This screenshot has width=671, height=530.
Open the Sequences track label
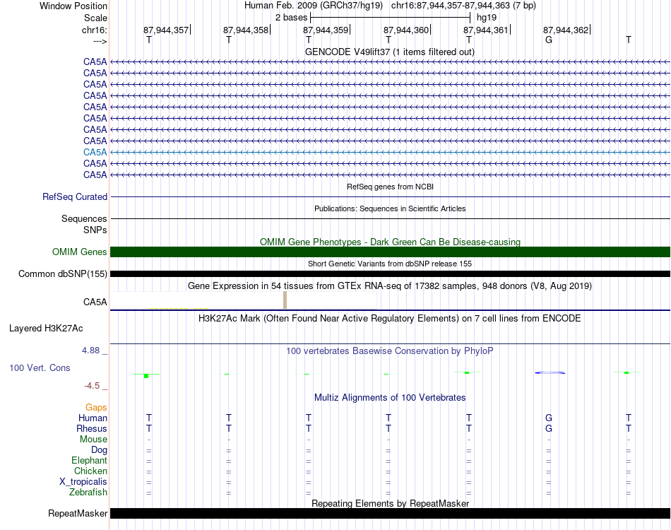84,218
